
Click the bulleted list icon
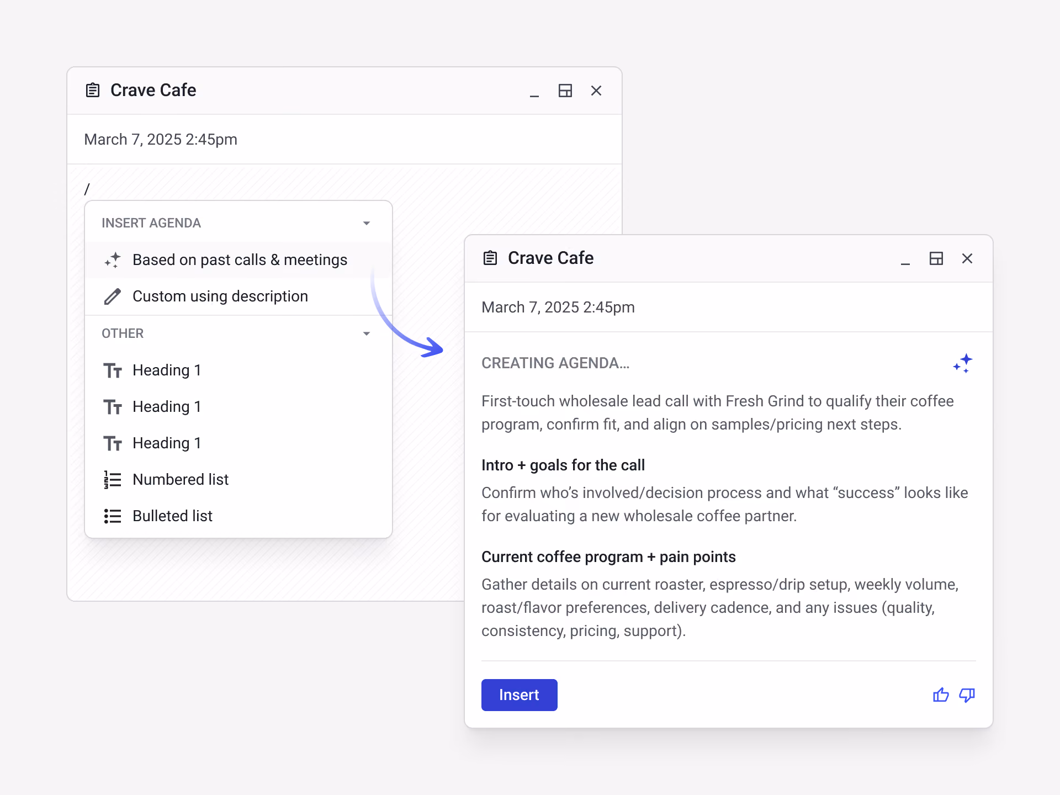pos(113,516)
